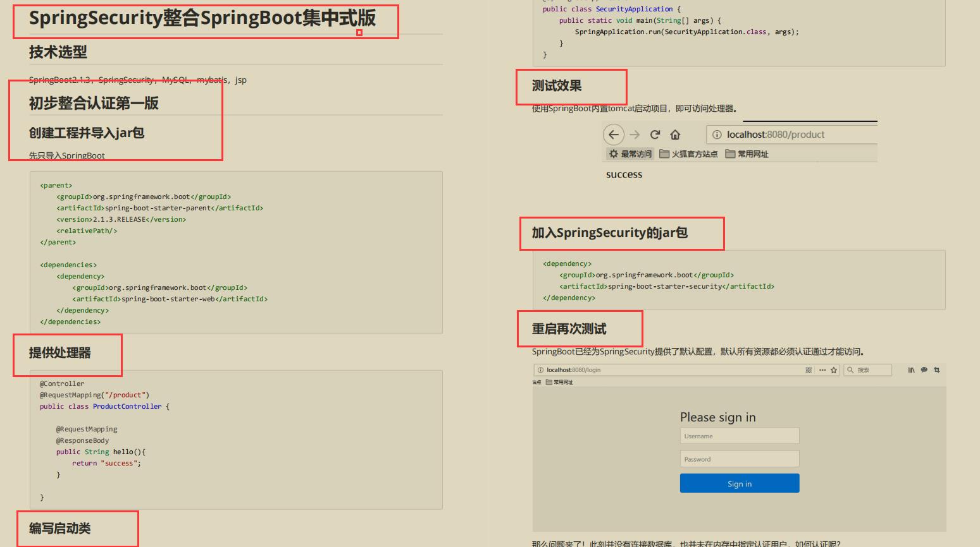The image size is (980, 547).
Task: Open the 火狐官方站点 bookmark folder
Action: [x=688, y=154]
